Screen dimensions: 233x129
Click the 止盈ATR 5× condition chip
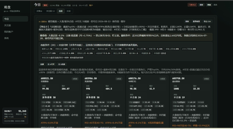[90, 49]
